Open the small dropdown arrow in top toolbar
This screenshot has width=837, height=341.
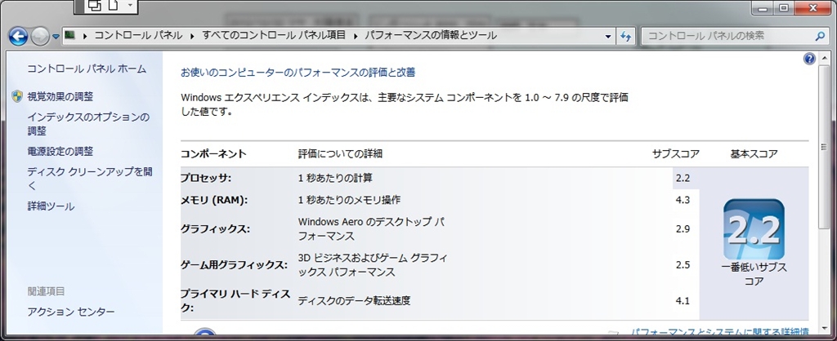130,6
